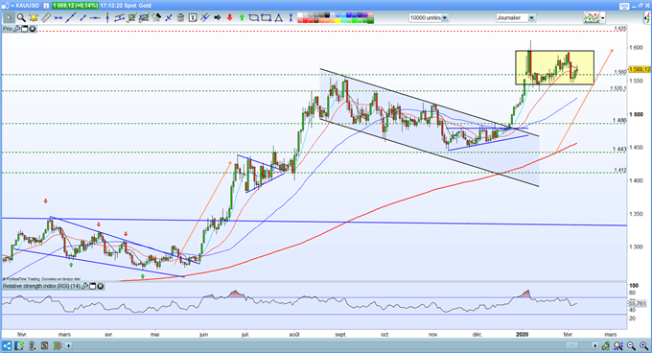This screenshot has height=353, width=652.
Task: Pick the red down arrow marker tool
Action: tap(229, 18)
